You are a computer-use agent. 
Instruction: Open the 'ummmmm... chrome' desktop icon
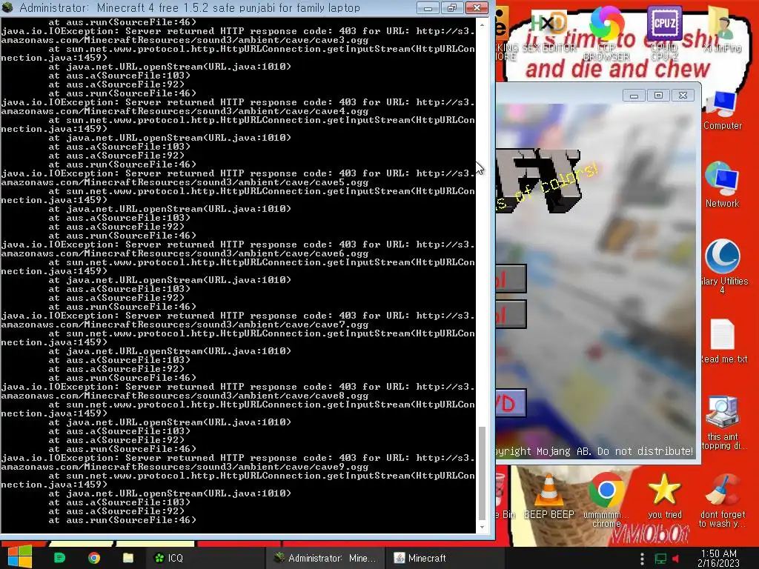click(x=606, y=501)
